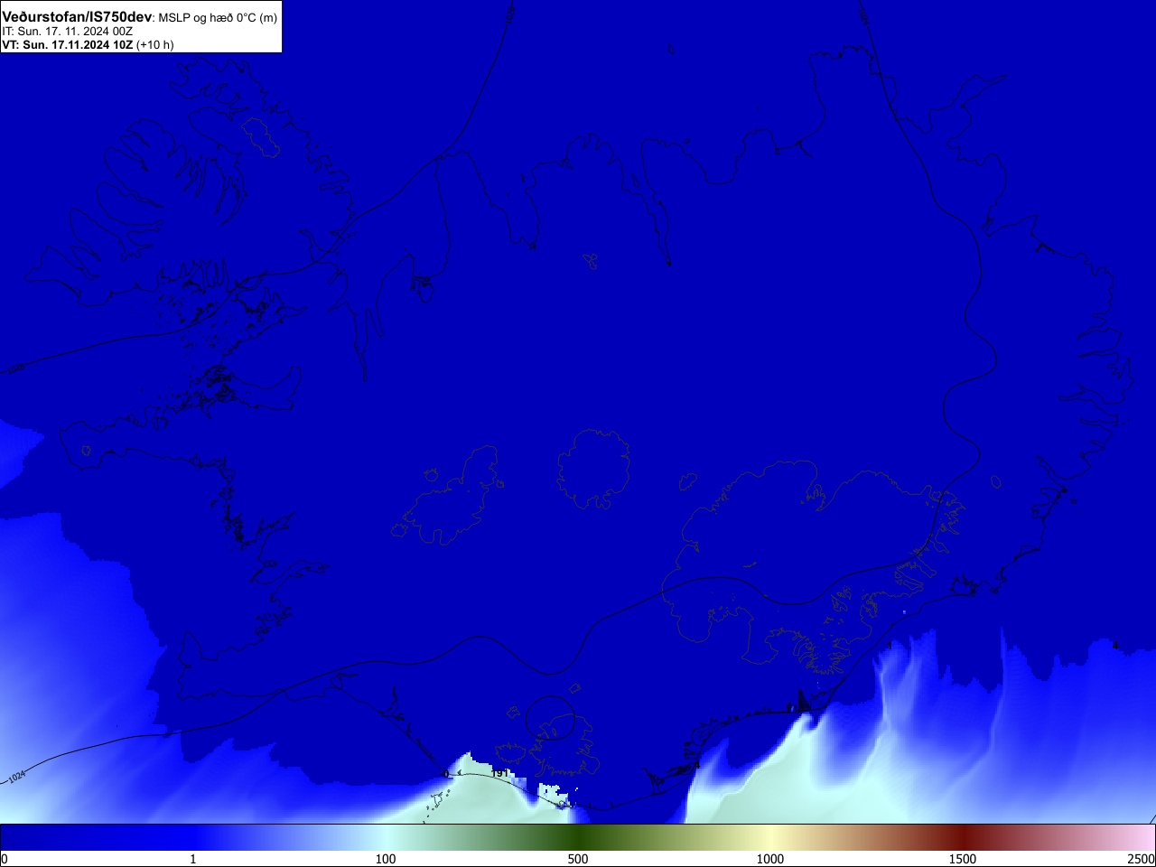Select the 'VT: Sun. 17.11.2024 10Z' line
The height and width of the screenshot is (867, 1156).
(x=67, y=44)
